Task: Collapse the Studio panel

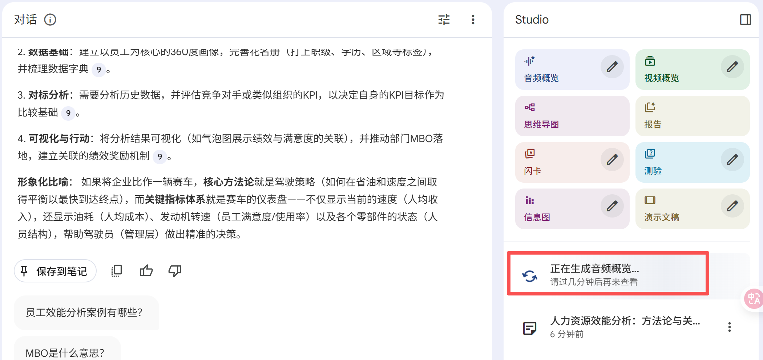Action: pyautogui.click(x=745, y=20)
